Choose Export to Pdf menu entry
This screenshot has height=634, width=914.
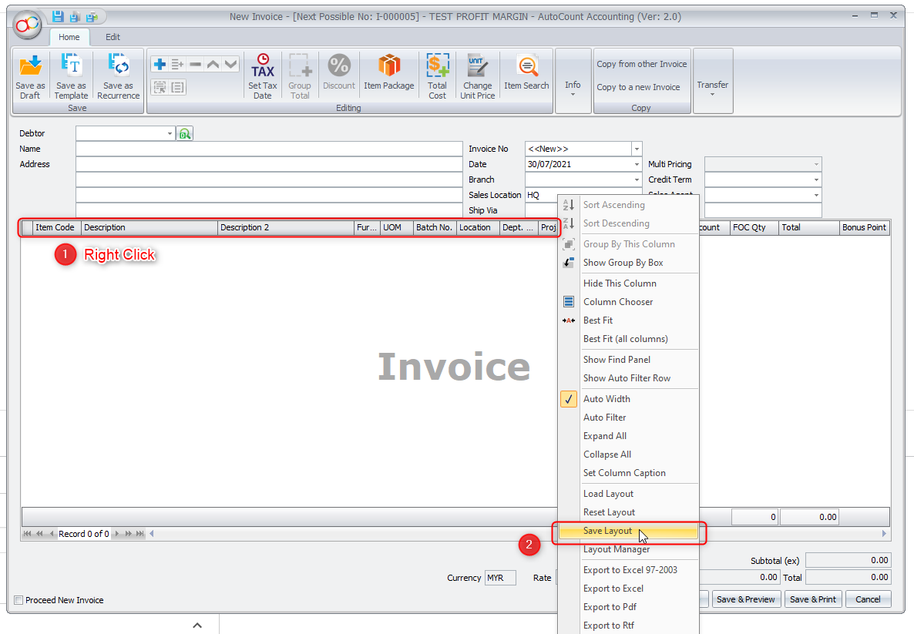[628, 607]
